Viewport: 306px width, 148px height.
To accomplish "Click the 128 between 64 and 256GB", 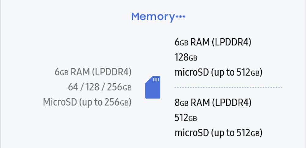I will [92, 87].
